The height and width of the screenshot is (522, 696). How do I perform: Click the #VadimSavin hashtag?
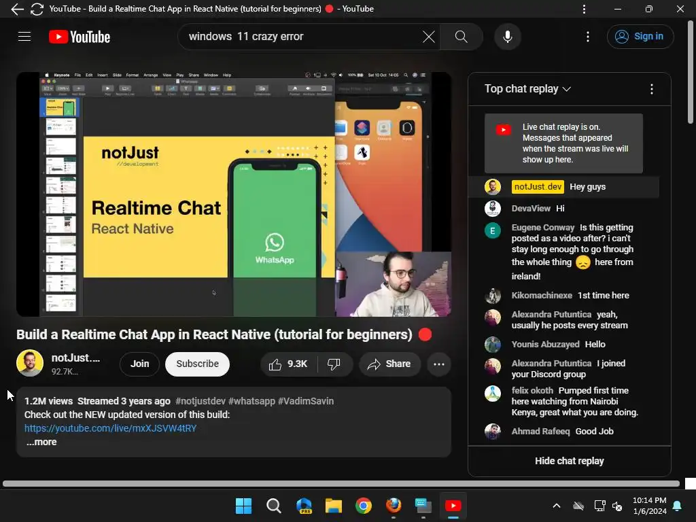coord(306,401)
